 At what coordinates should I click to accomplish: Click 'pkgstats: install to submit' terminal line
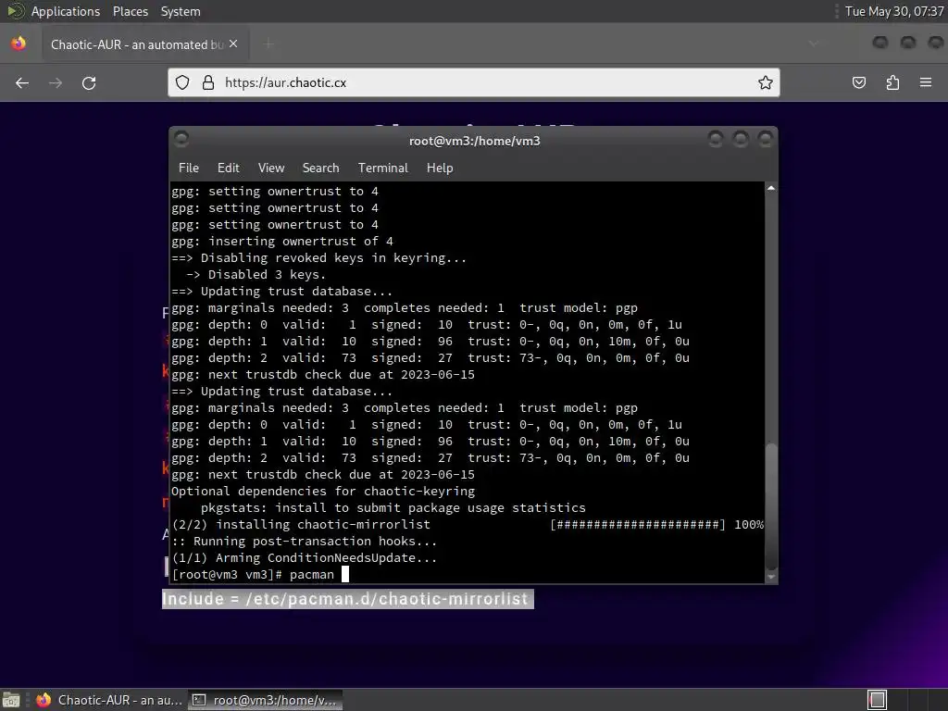(x=393, y=508)
